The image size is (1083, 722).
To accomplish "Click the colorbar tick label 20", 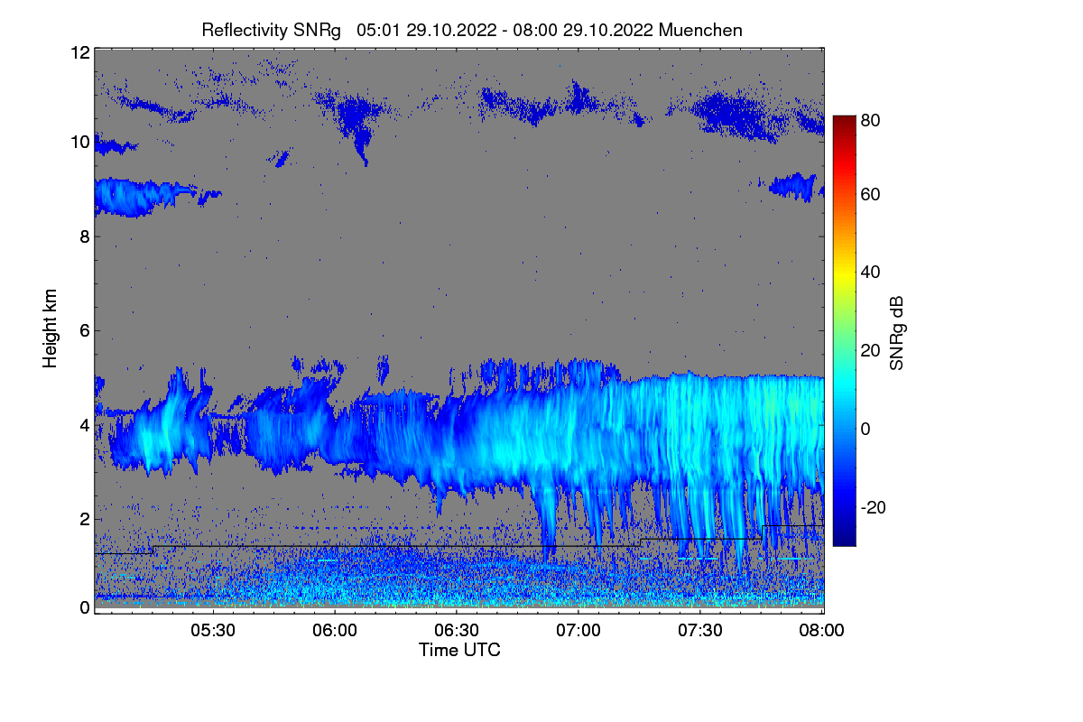I will click(871, 350).
